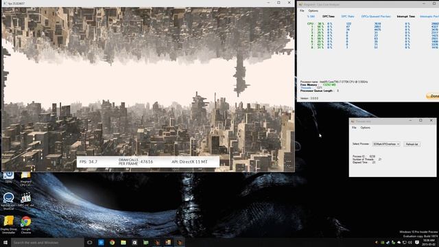Open File menu in the small thread window
Screen dimensions: 439x247
click(x=354, y=128)
